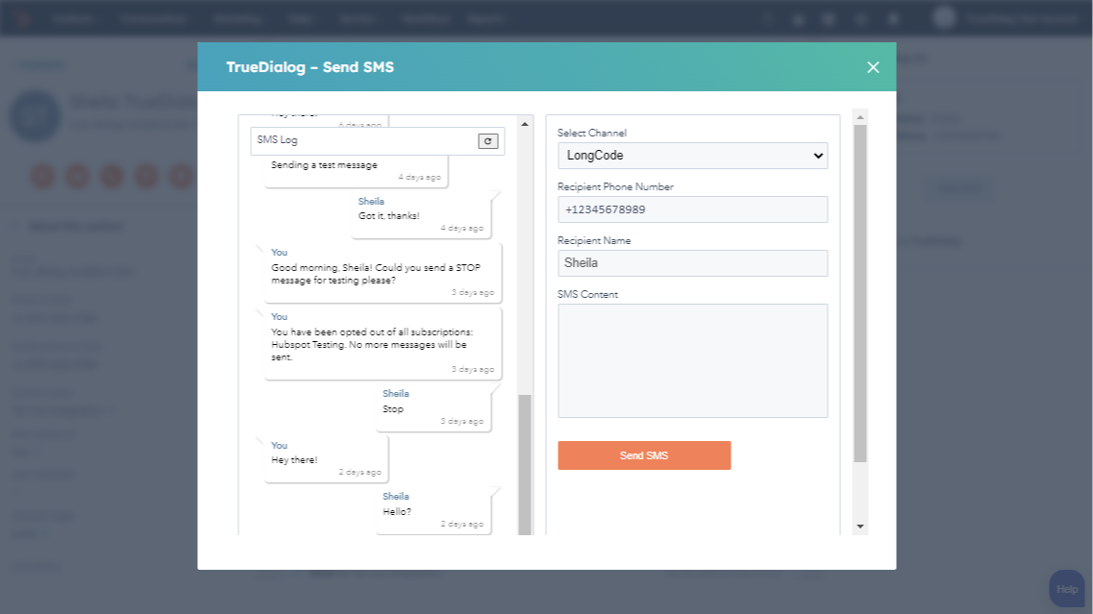Screen dimensions: 1093x614
Task: Refresh the SMS Log conversation
Action: [487, 141]
